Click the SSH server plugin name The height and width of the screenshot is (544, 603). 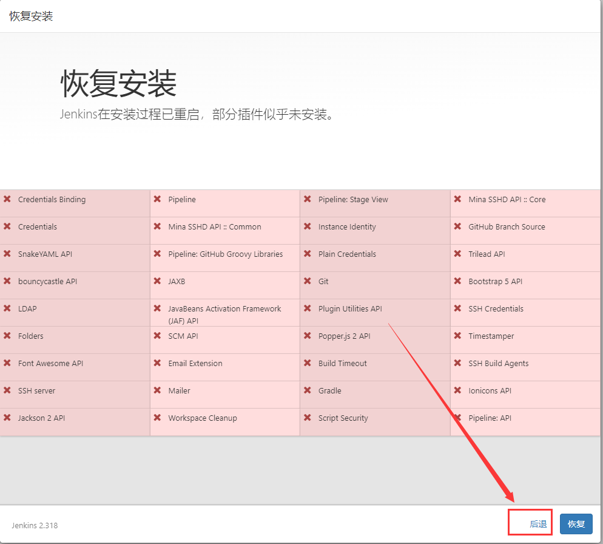click(36, 391)
